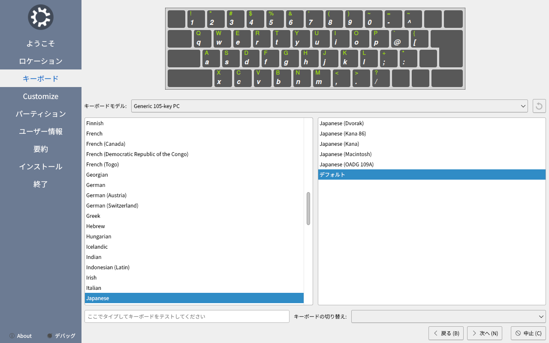This screenshot has width=549, height=343.
Task: Open the キーボードモデル dropdown
Action: 329,106
